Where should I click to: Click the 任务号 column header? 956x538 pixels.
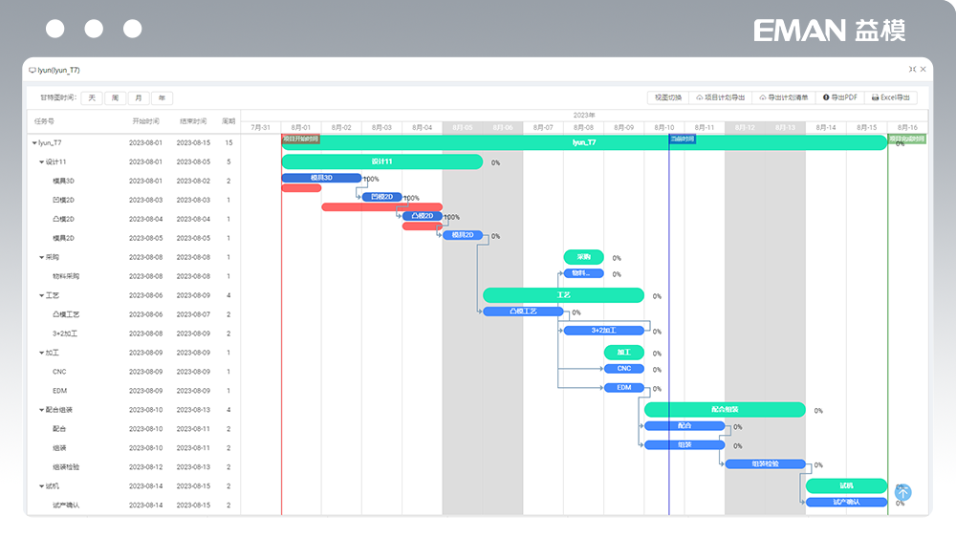coord(45,121)
